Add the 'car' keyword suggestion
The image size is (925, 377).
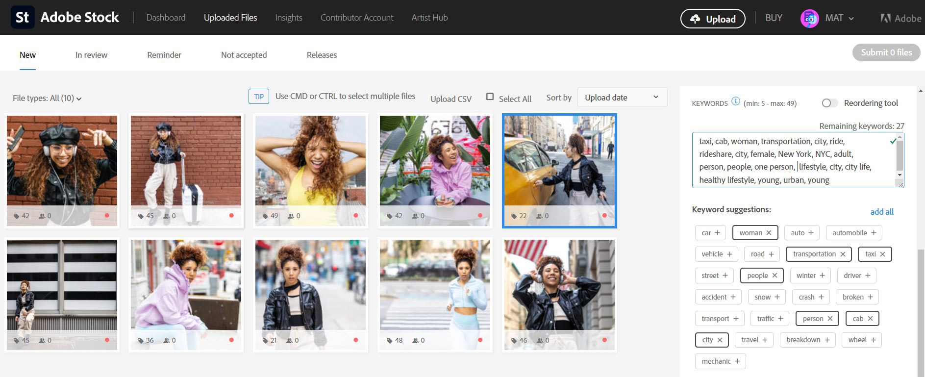click(x=710, y=233)
